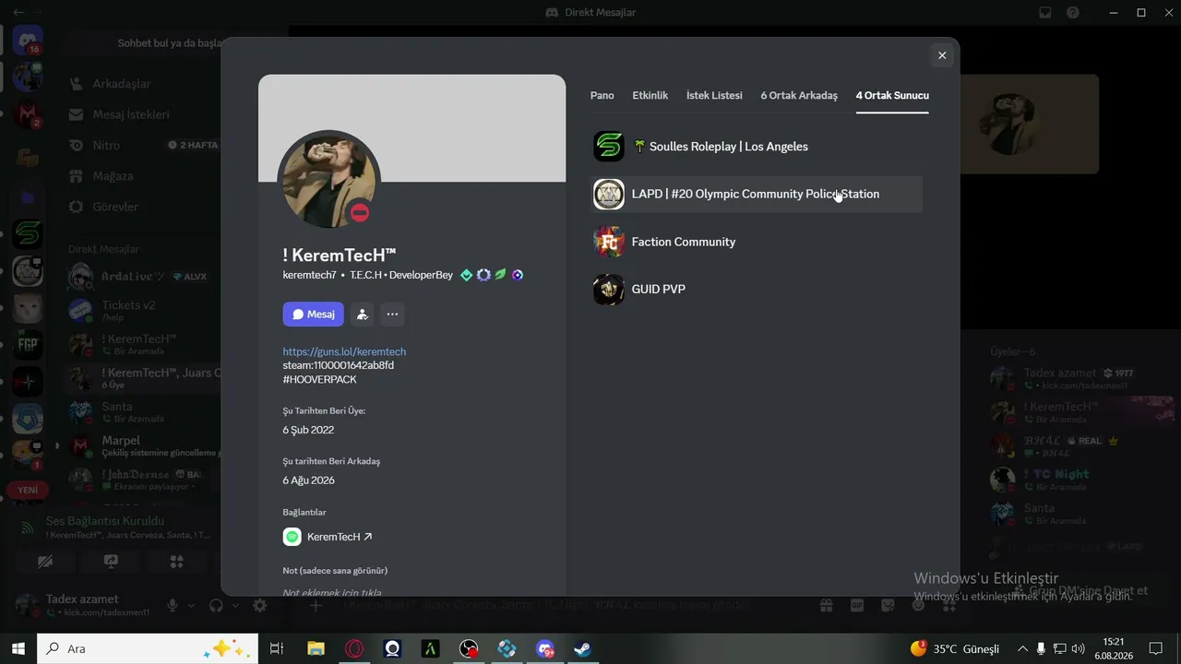
Task: Open Mağaza in the sidebar
Action: coord(111,175)
